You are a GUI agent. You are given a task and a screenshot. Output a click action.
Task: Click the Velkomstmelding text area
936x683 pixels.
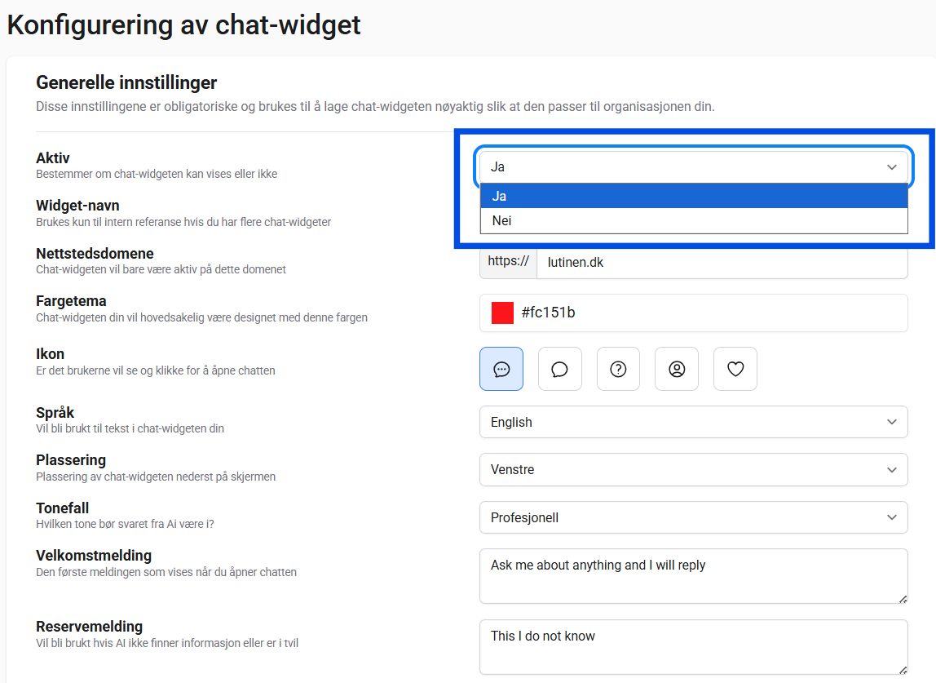point(694,576)
